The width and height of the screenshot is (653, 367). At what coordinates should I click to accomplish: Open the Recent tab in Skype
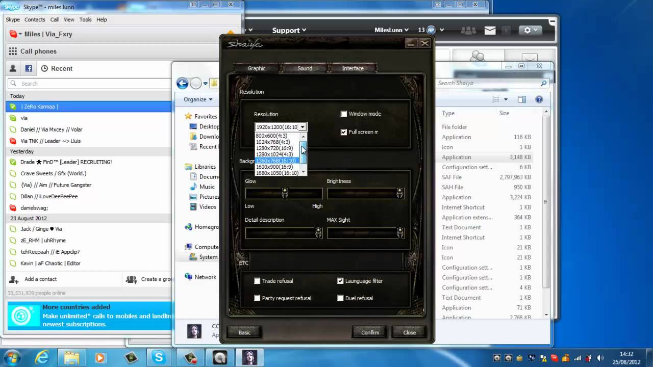click(x=56, y=68)
